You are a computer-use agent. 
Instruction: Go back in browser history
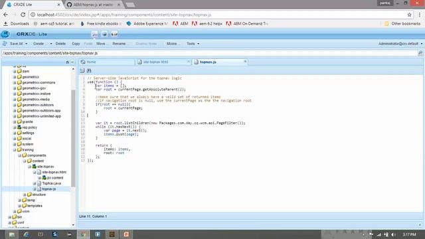point(6,15)
